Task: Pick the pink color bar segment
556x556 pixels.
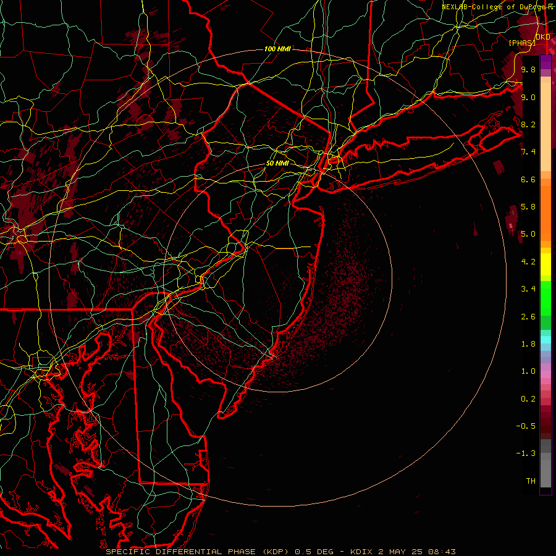Action: click(545, 374)
